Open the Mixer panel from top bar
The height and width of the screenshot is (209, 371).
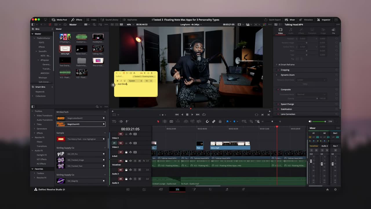(x=290, y=20)
